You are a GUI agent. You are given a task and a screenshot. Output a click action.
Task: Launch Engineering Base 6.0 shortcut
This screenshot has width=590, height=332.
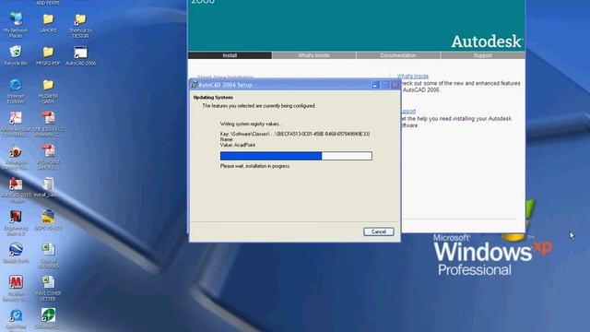(x=16, y=223)
